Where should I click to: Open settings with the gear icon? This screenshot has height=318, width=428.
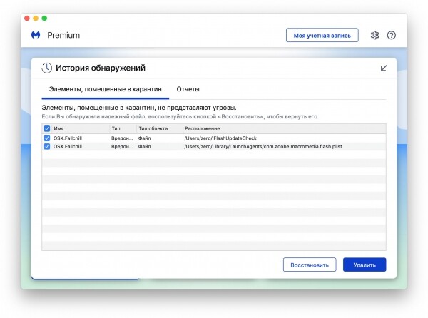click(x=374, y=35)
